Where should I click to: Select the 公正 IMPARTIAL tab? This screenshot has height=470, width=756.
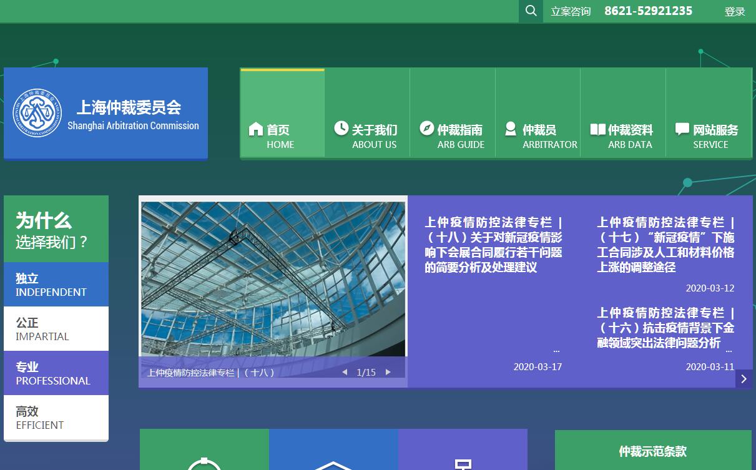[x=56, y=329]
